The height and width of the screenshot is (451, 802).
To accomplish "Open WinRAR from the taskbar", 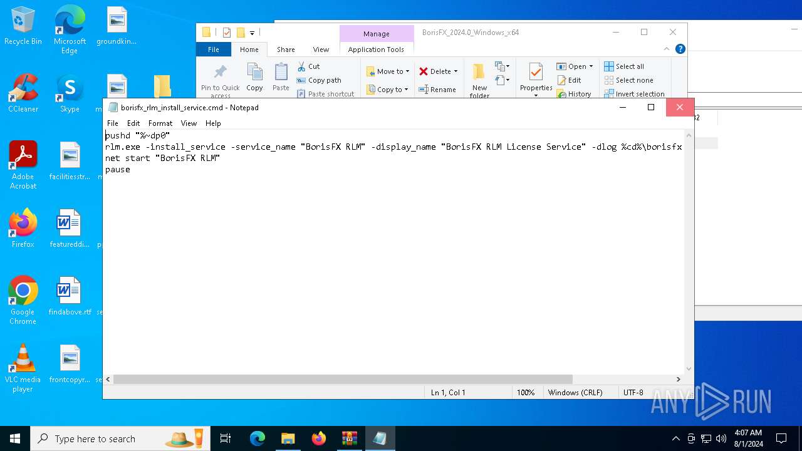I will tap(349, 438).
